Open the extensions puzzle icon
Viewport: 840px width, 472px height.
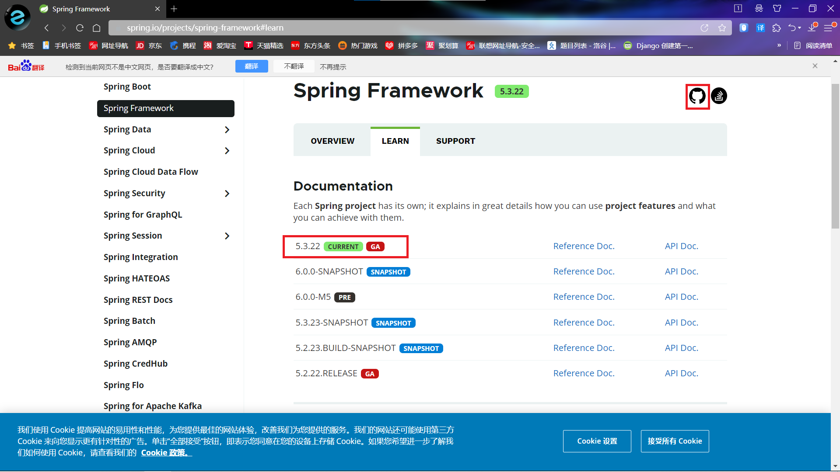[777, 28]
